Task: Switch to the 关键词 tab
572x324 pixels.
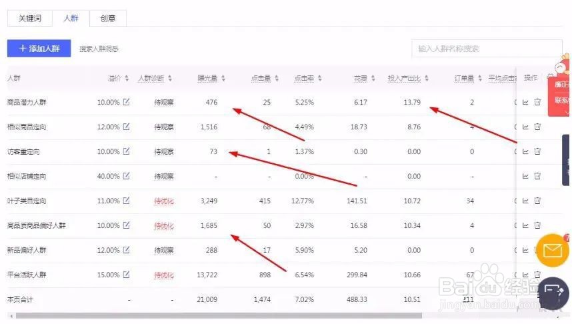Action: pos(30,18)
